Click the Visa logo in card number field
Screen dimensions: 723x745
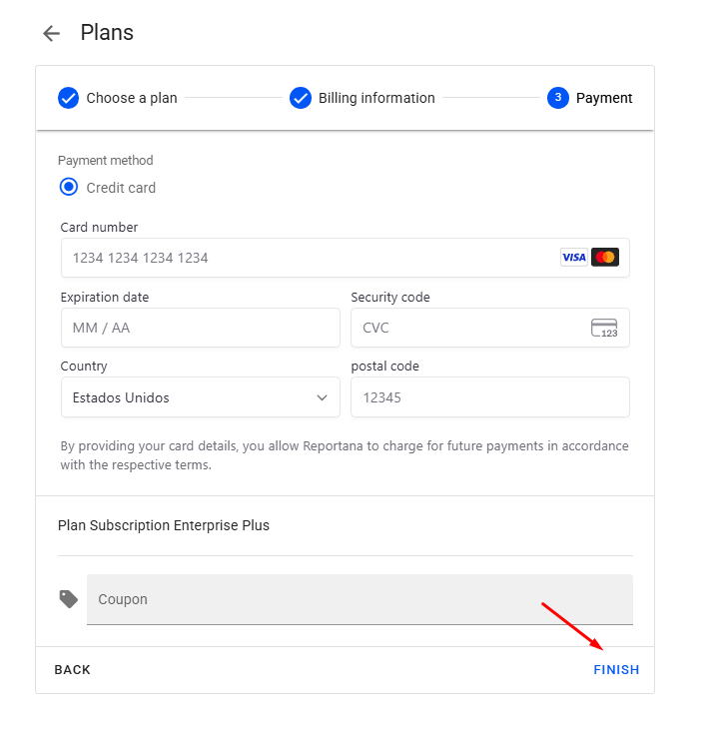click(x=573, y=258)
